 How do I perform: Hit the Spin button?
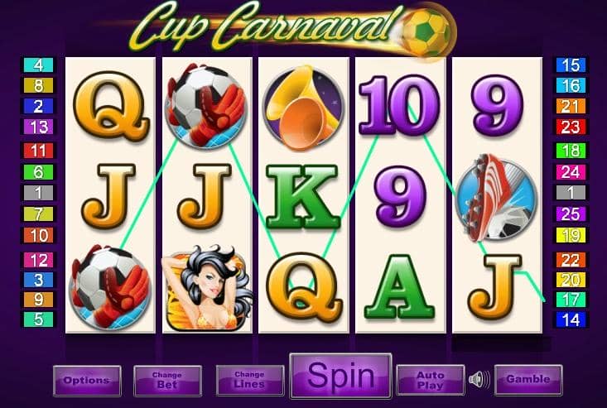point(340,376)
